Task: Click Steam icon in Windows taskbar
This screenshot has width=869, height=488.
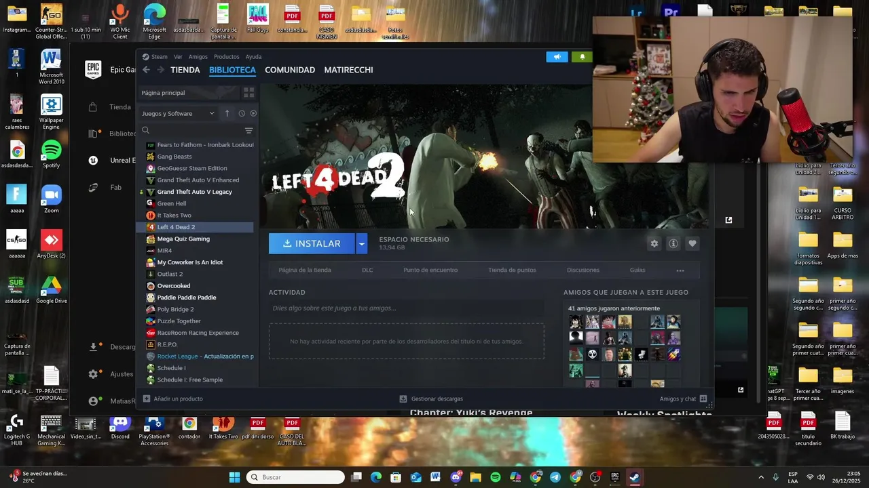Action: pos(634,477)
